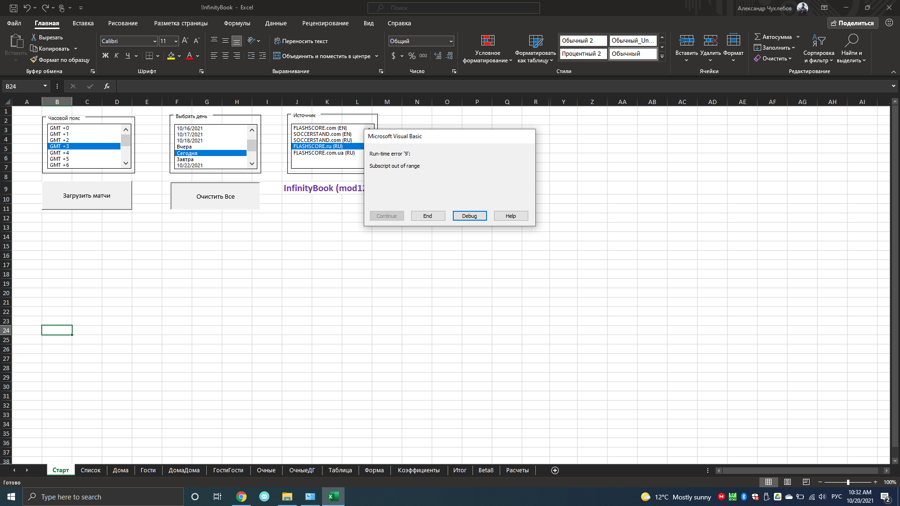Click the Delete cells icon
Viewport: 900px width, 506px height.
click(710, 41)
